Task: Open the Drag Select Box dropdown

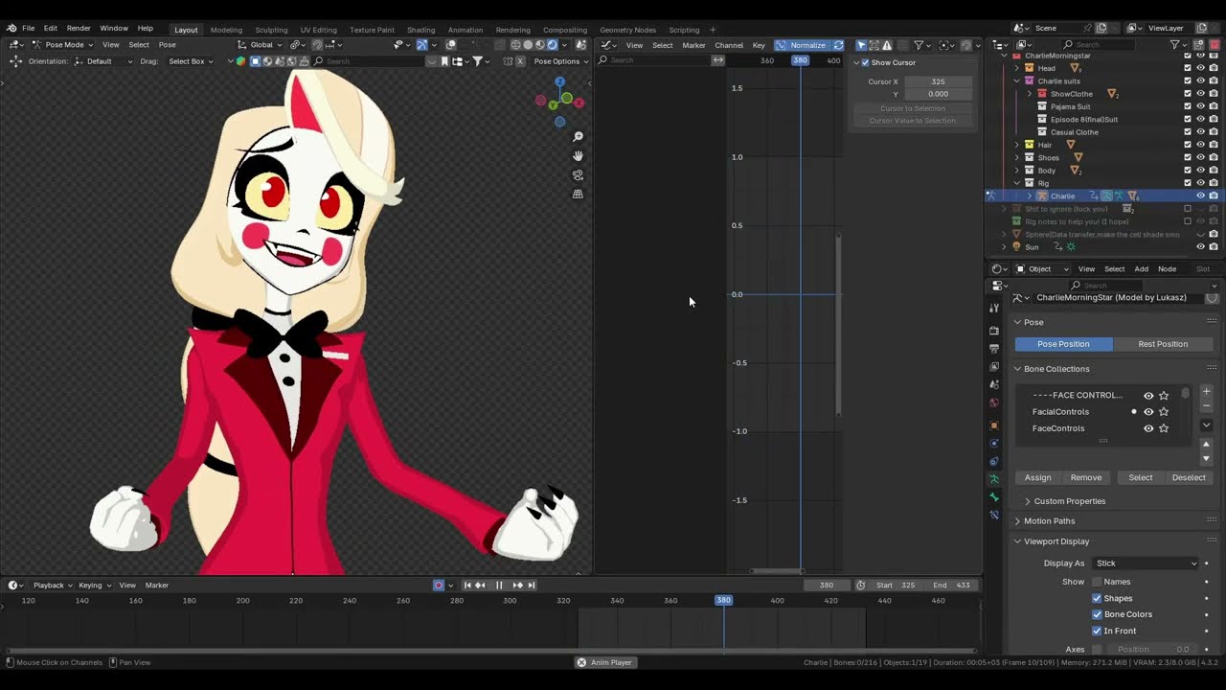Action: coord(190,61)
